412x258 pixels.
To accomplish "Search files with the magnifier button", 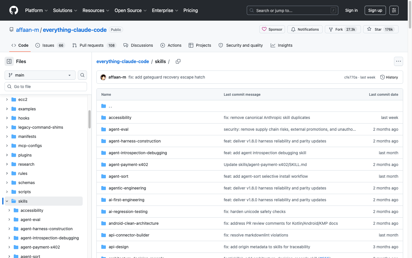I will (82, 75).
